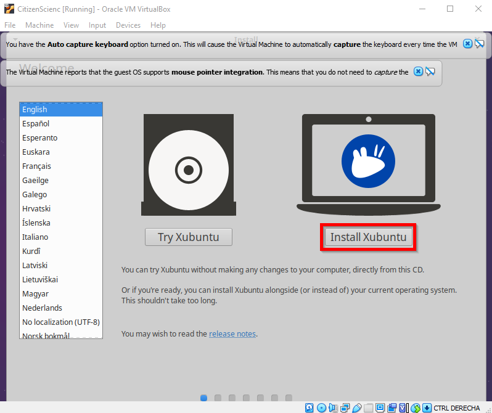492x413 pixels.
Task: Dismiss the Auto capture keyboard notification
Action: tap(467, 44)
